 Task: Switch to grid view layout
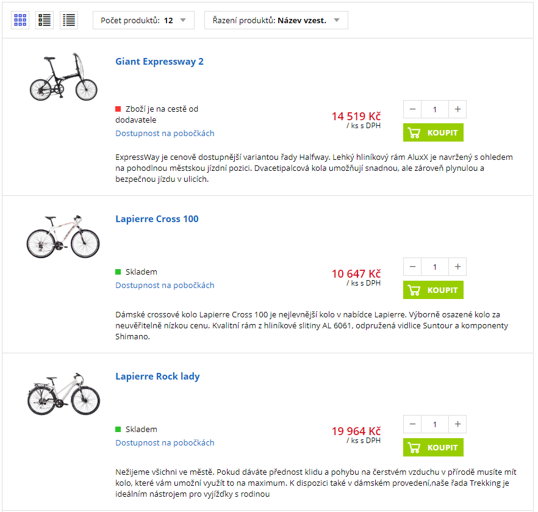[x=20, y=20]
